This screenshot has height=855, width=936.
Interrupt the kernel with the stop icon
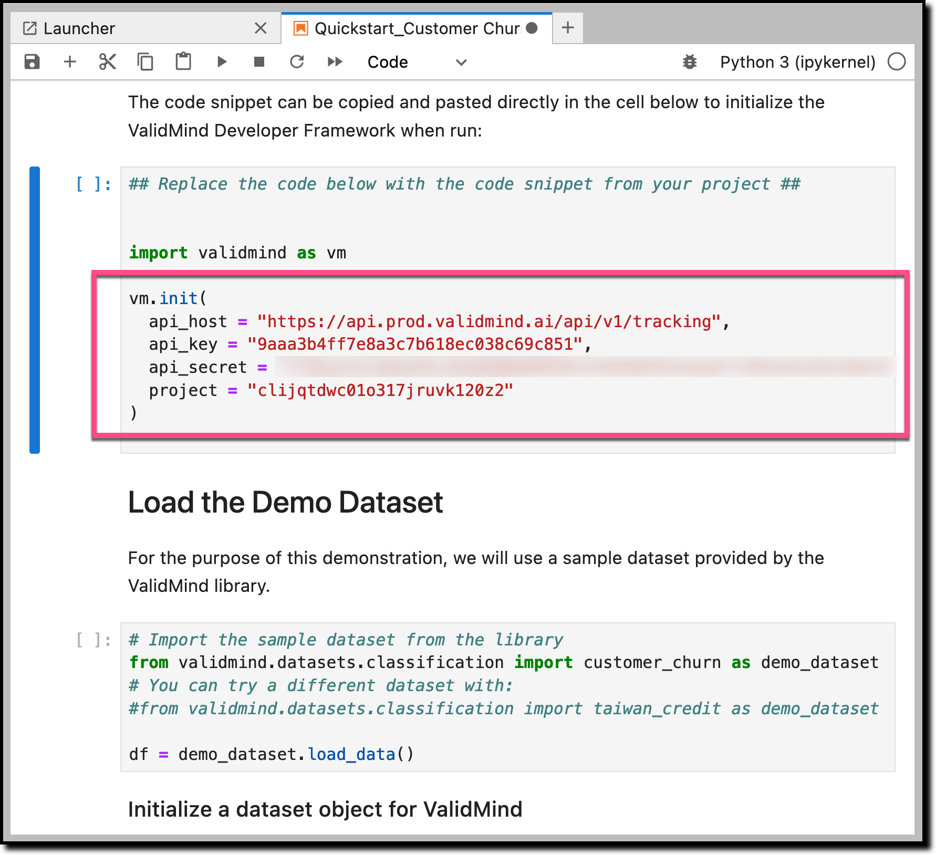click(x=259, y=62)
